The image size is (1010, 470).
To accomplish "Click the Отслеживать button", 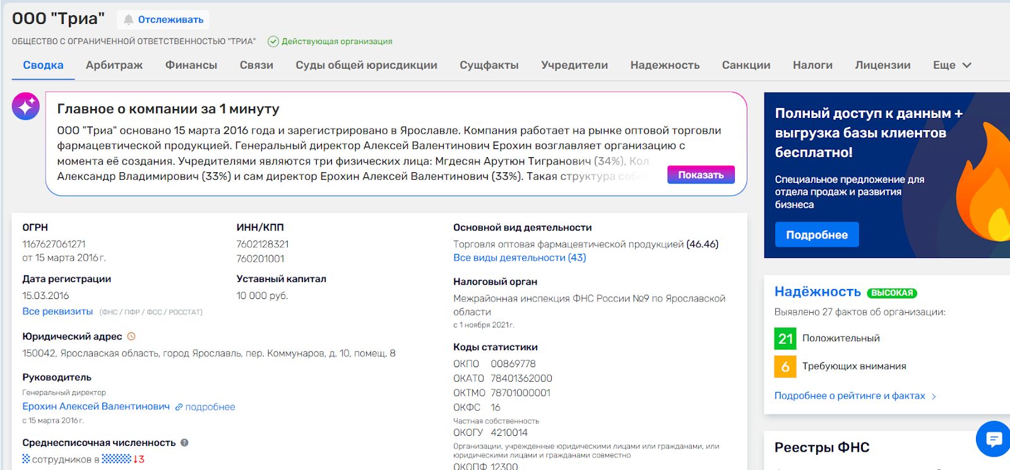I will point(163,20).
